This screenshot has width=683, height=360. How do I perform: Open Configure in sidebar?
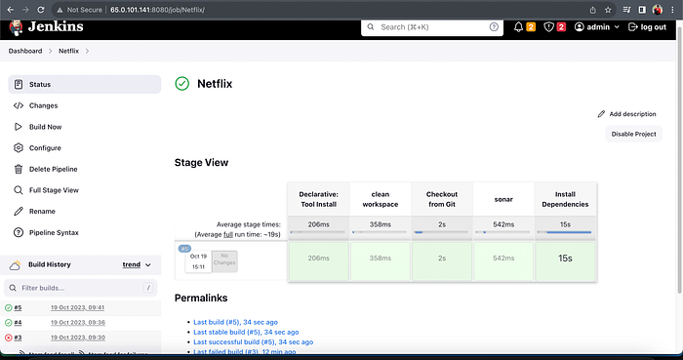[85, 148]
